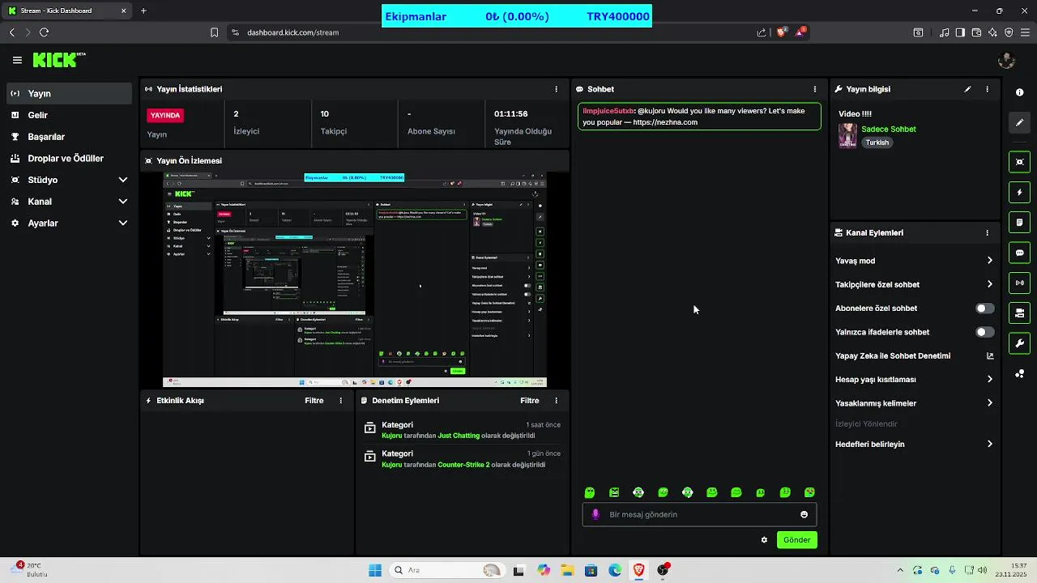Screen dimensions: 1037x583
Task: Open Kanal Eylemleri panel three-dot menu
Action: [x=987, y=232]
